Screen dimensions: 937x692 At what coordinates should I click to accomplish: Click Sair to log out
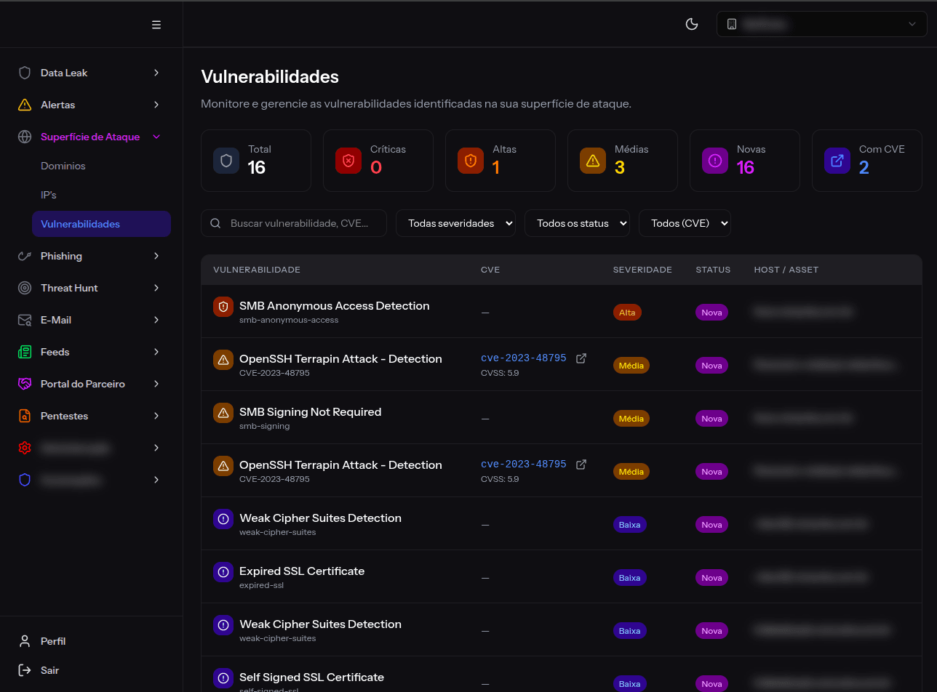[x=51, y=670]
